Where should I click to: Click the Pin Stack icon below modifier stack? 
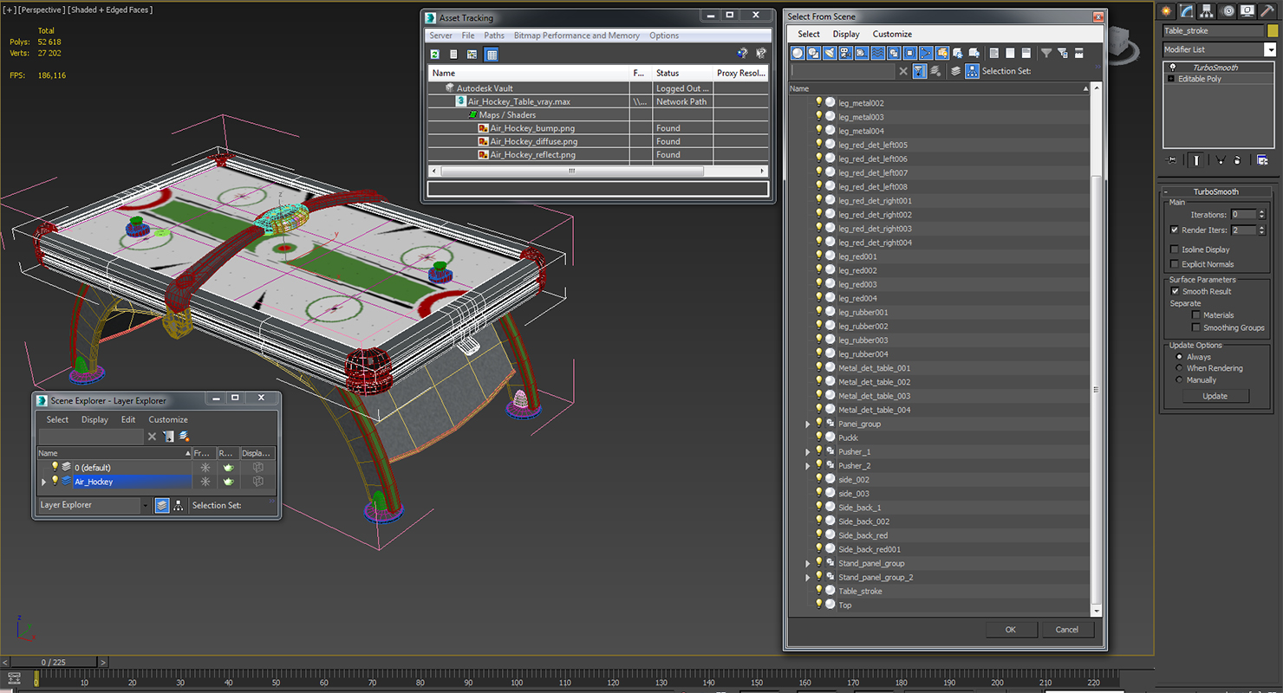click(x=1172, y=160)
